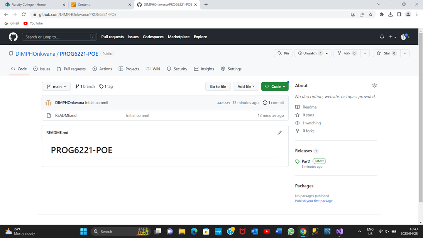
Task: Open the edit pencil on README.md
Action: click(x=279, y=133)
